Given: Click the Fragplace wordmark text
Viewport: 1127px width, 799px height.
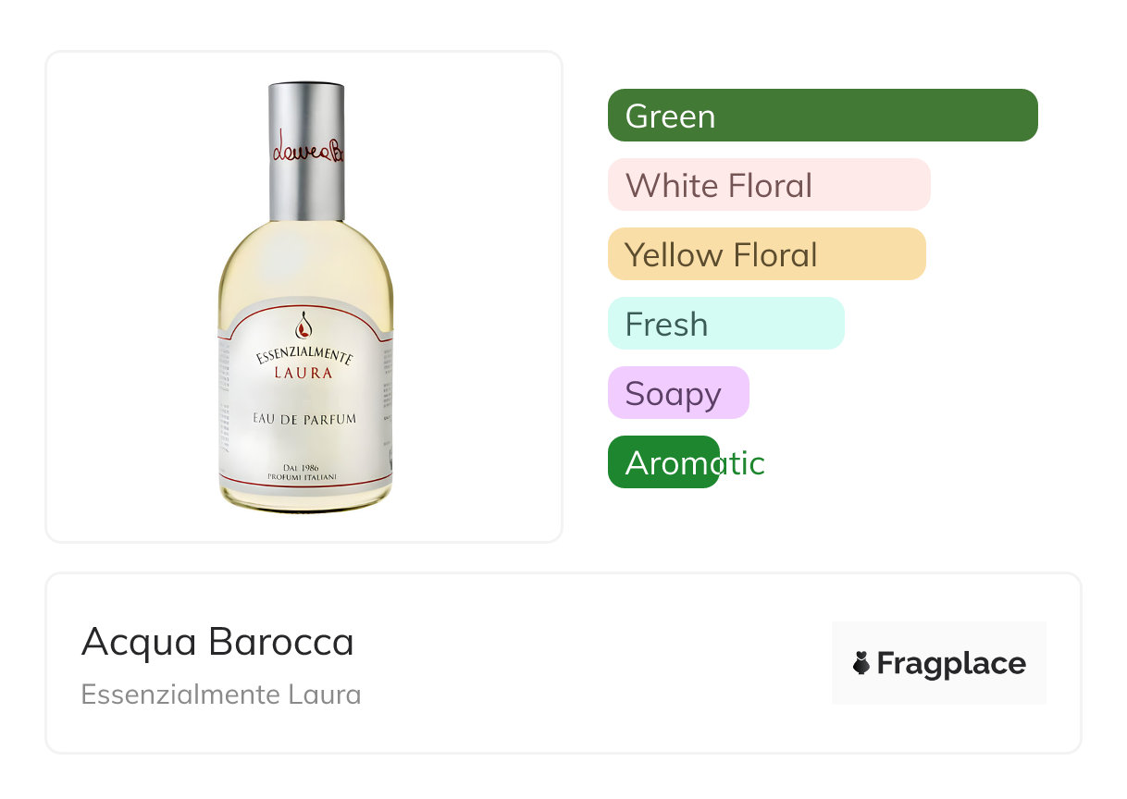Looking at the screenshot, I should click(x=951, y=663).
